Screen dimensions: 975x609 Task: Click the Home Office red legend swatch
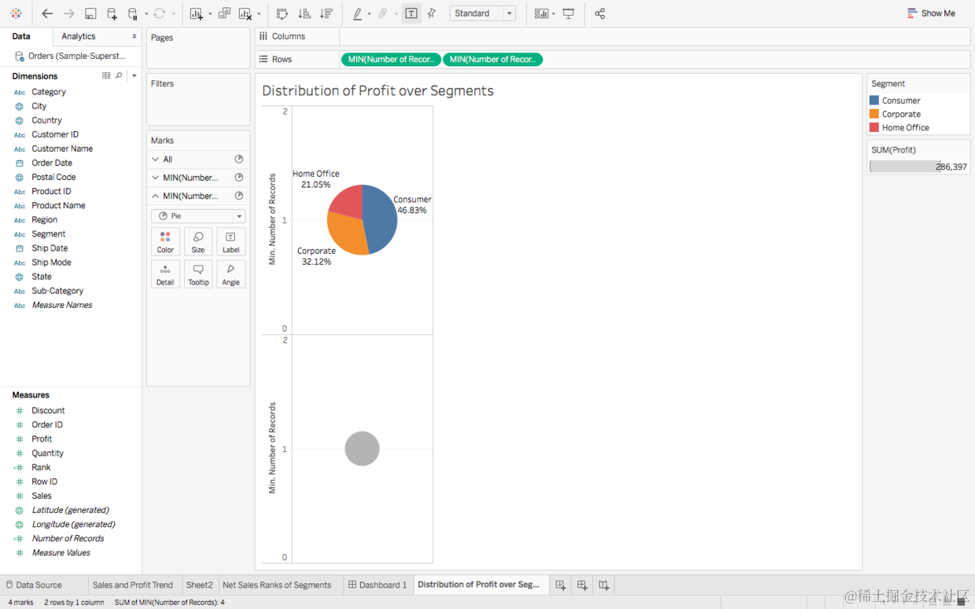(874, 127)
